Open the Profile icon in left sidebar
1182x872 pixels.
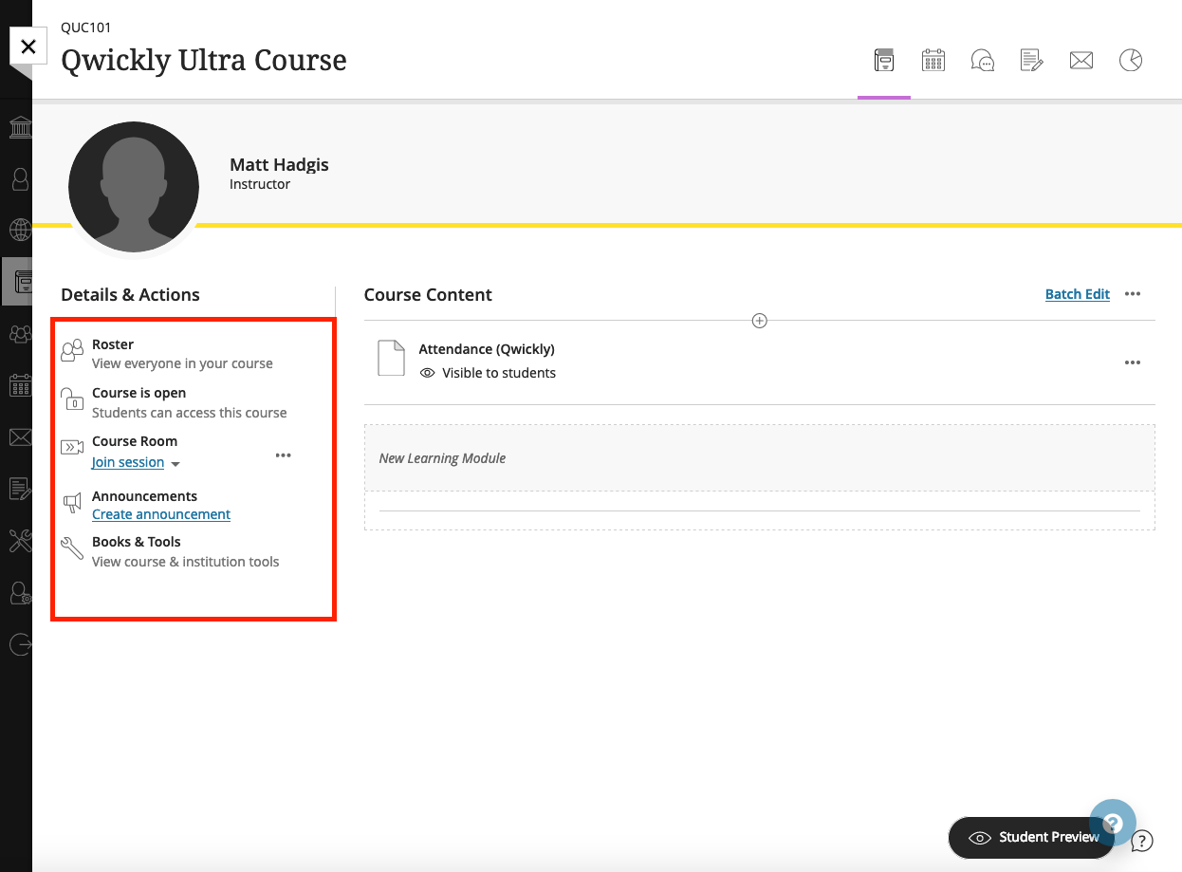pos(20,178)
